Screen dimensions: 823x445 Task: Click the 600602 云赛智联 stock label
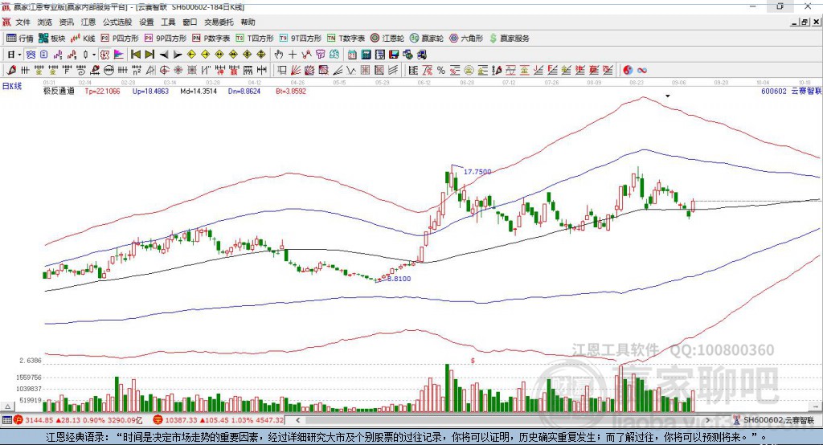pos(791,91)
